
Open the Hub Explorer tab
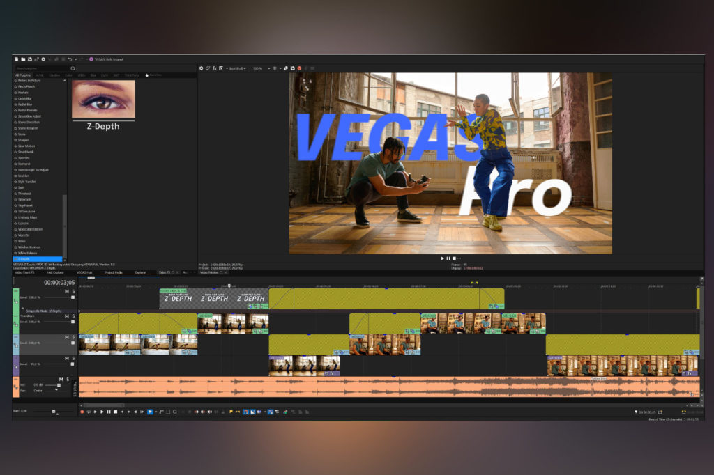(55, 272)
